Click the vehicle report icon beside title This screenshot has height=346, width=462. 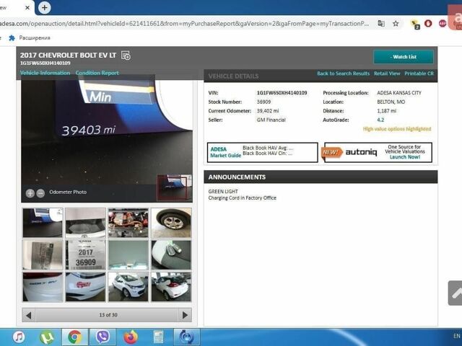point(126,56)
